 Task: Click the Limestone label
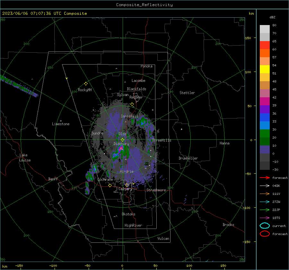pyautogui.click(x=61, y=124)
